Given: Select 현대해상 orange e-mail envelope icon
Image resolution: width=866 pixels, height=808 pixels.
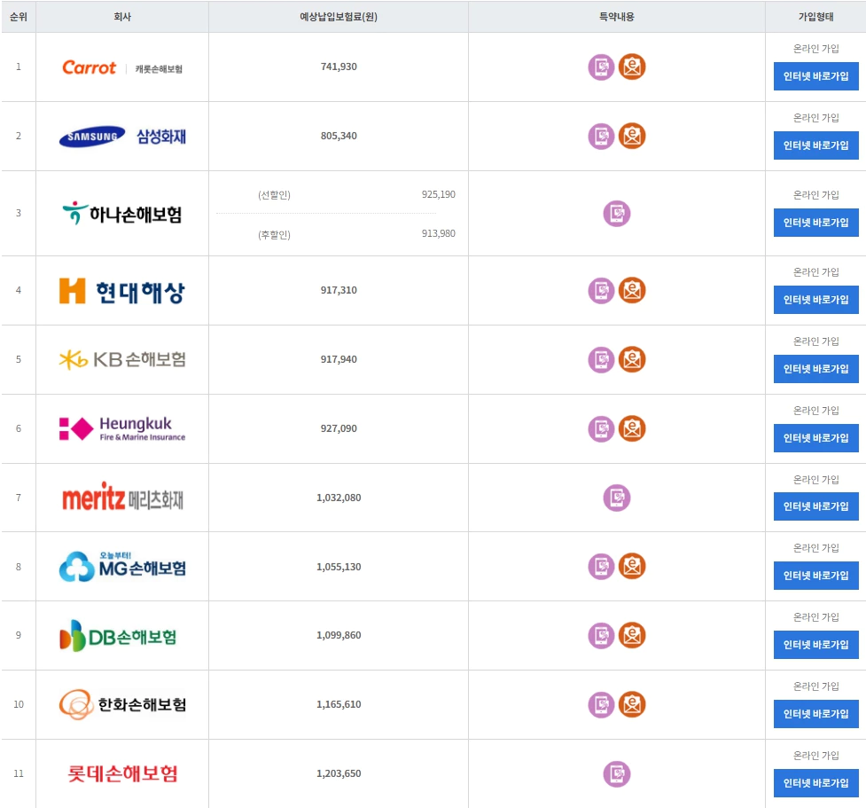Looking at the screenshot, I should click(x=632, y=290).
